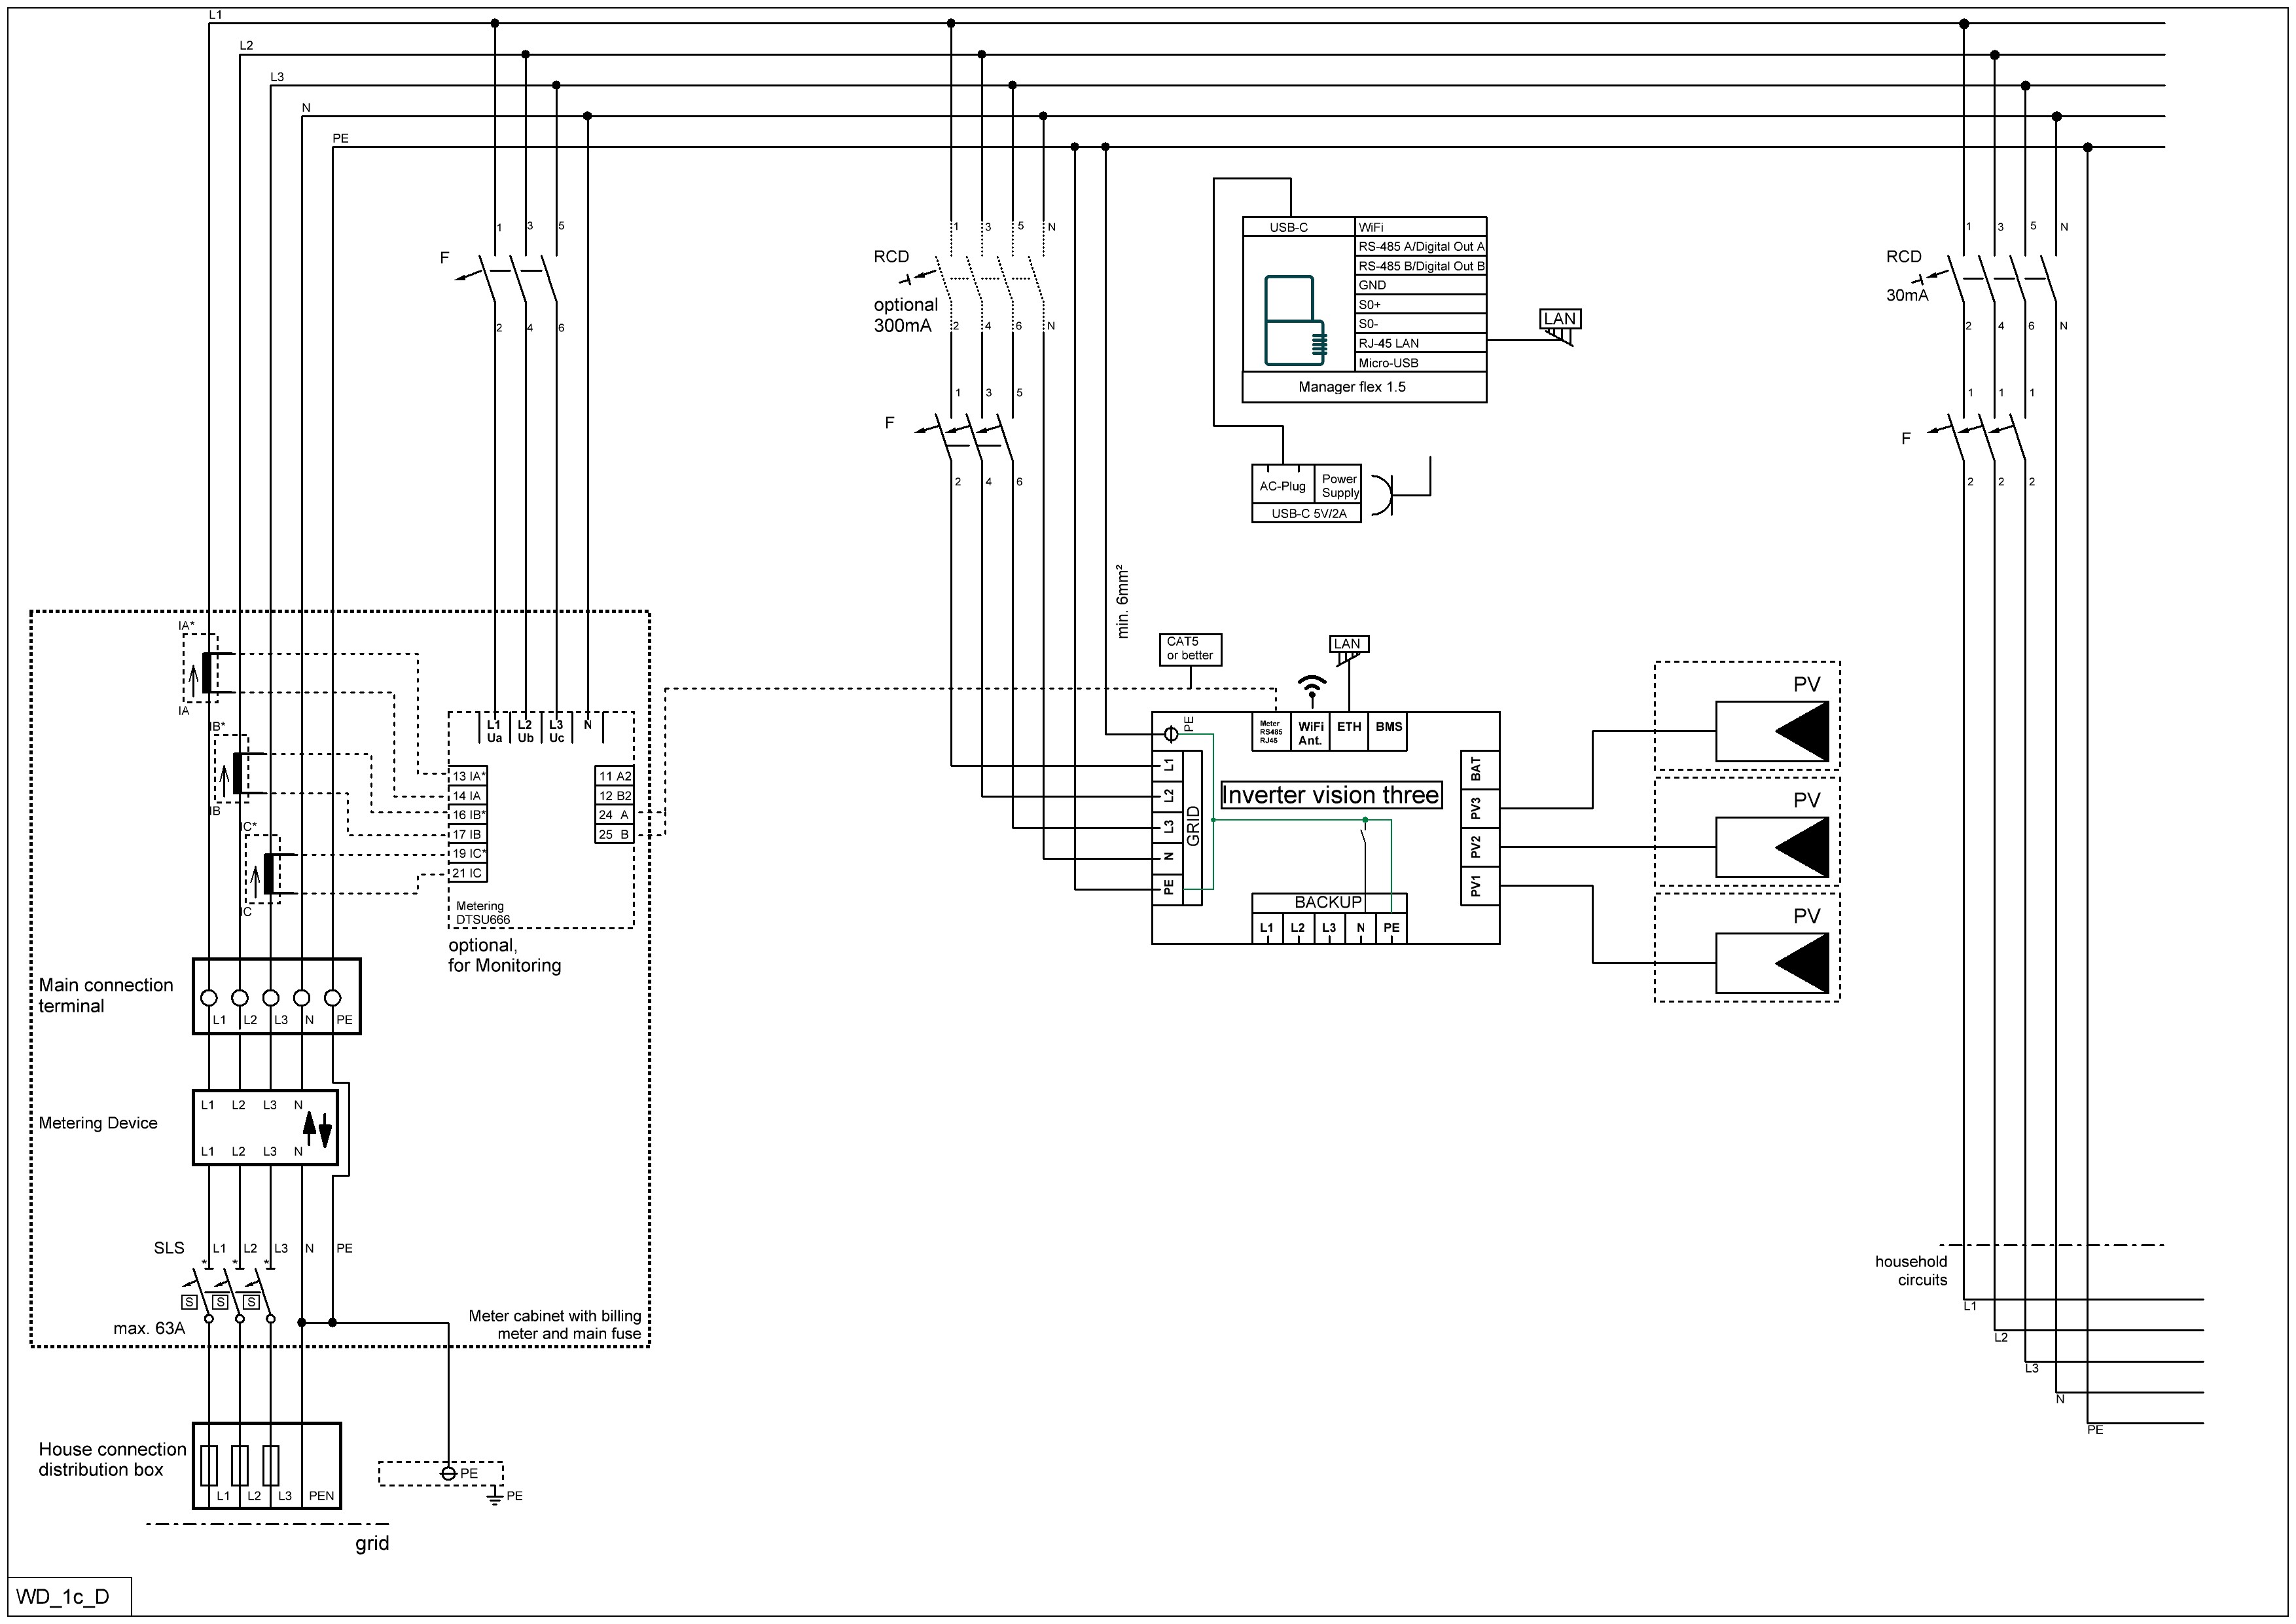Image resolution: width=2296 pixels, height=1624 pixels.
Task: Click the IA* current transformer symbol
Action: coord(206,673)
